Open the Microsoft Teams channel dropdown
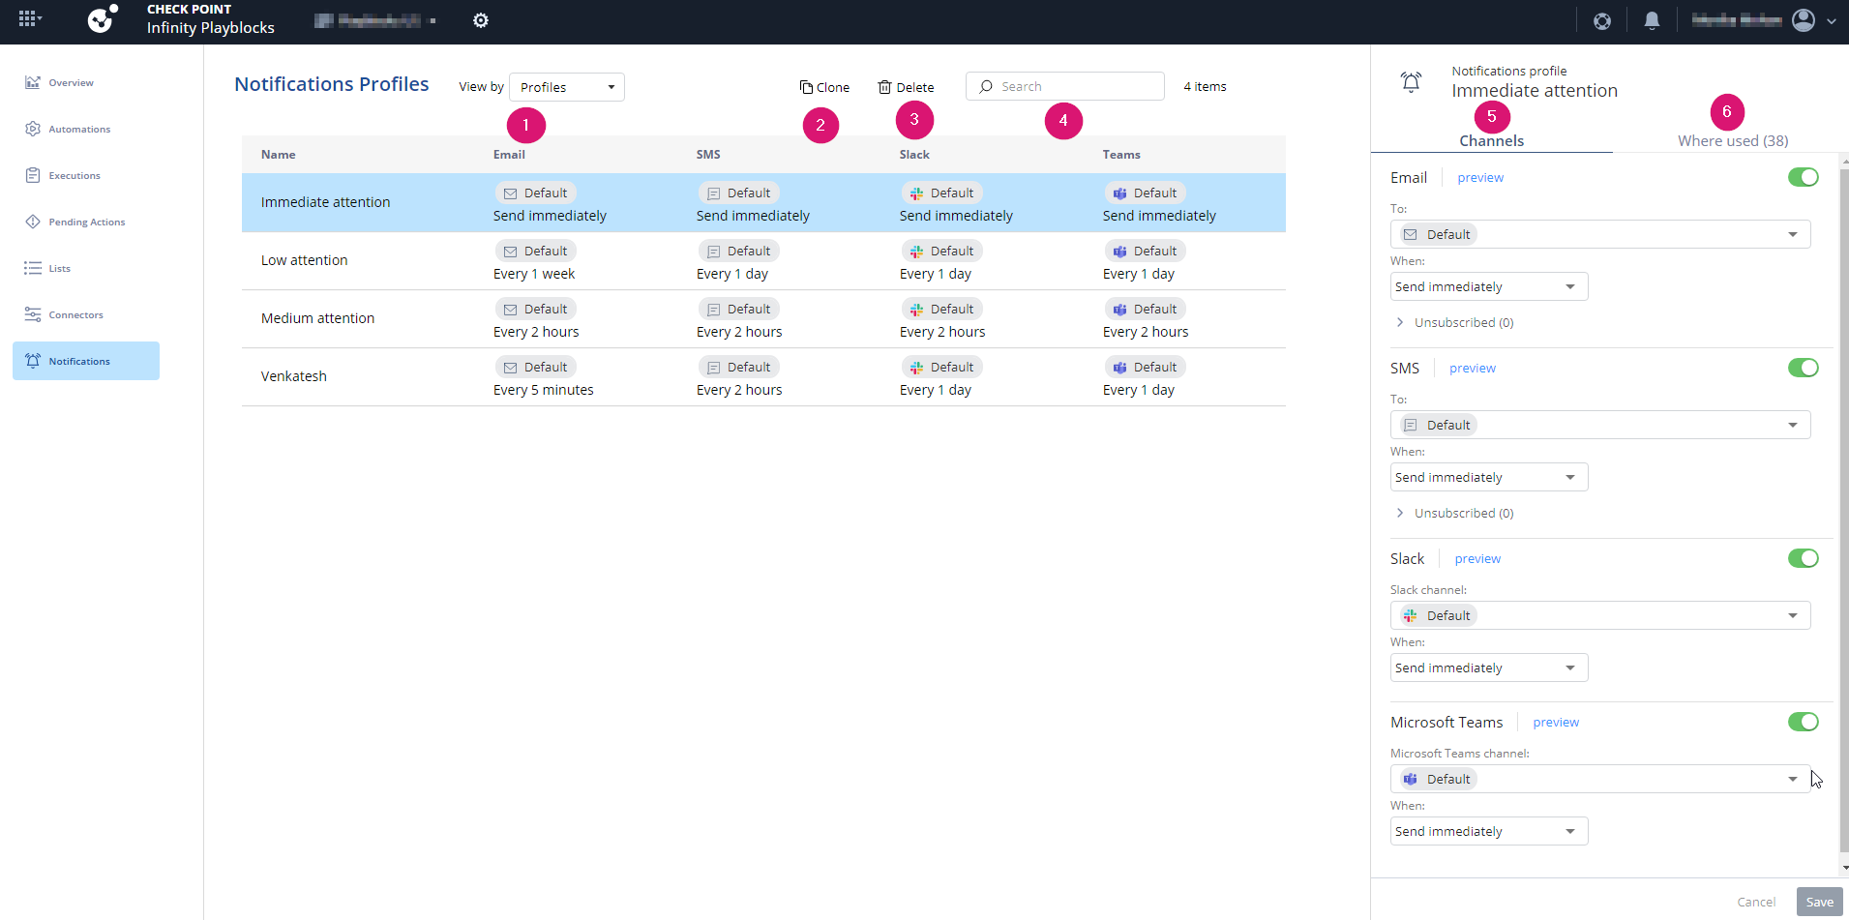This screenshot has height=920, width=1849. coord(1600,779)
